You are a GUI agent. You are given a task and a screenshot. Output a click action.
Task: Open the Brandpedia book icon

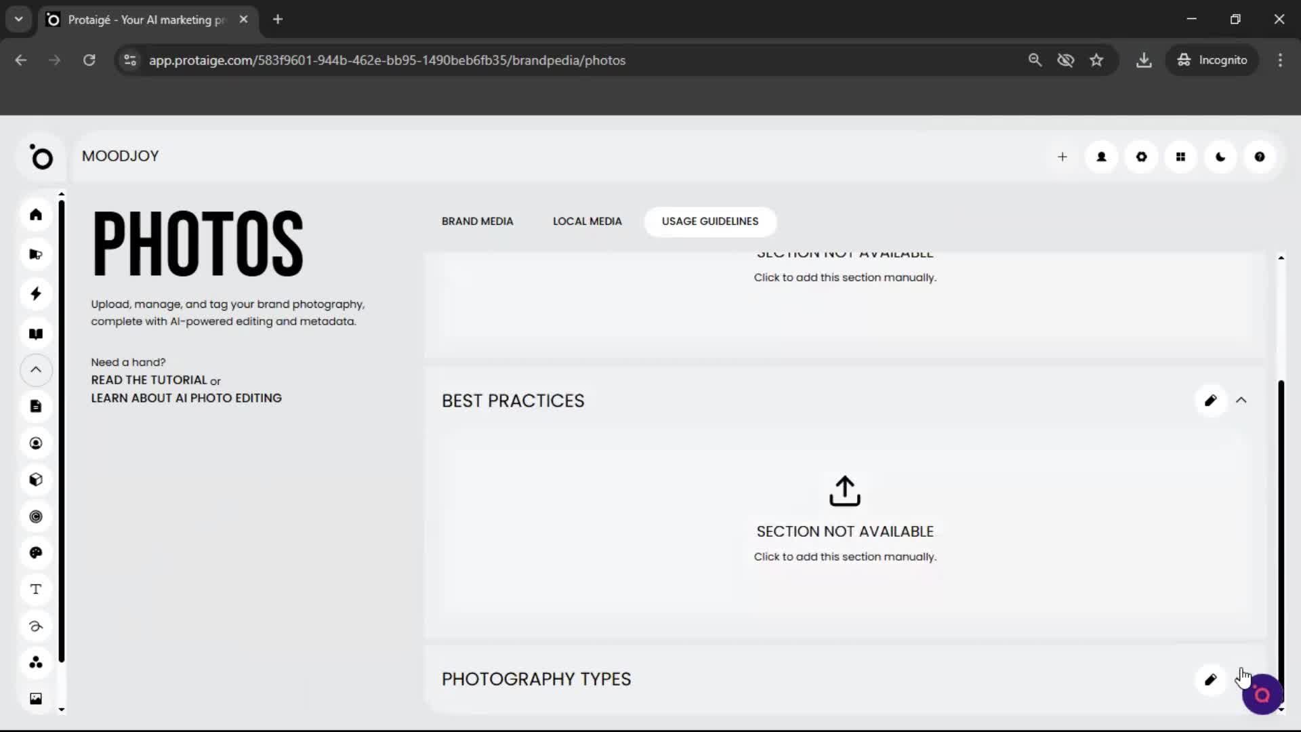(x=35, y=333)
